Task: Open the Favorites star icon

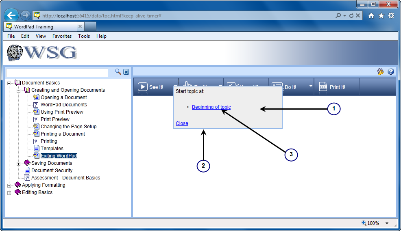Action: 381,16
